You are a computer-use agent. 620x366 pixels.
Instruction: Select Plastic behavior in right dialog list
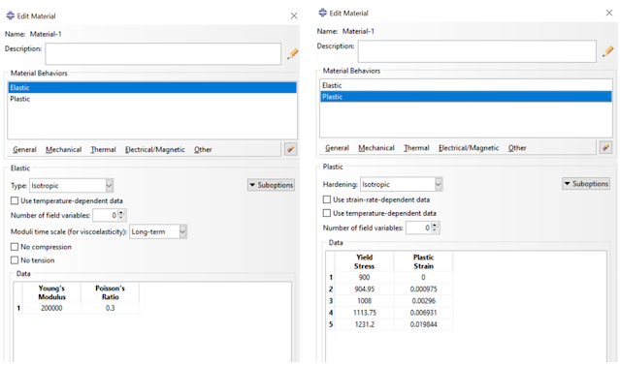pyautogui.click(x=466, y=97)
